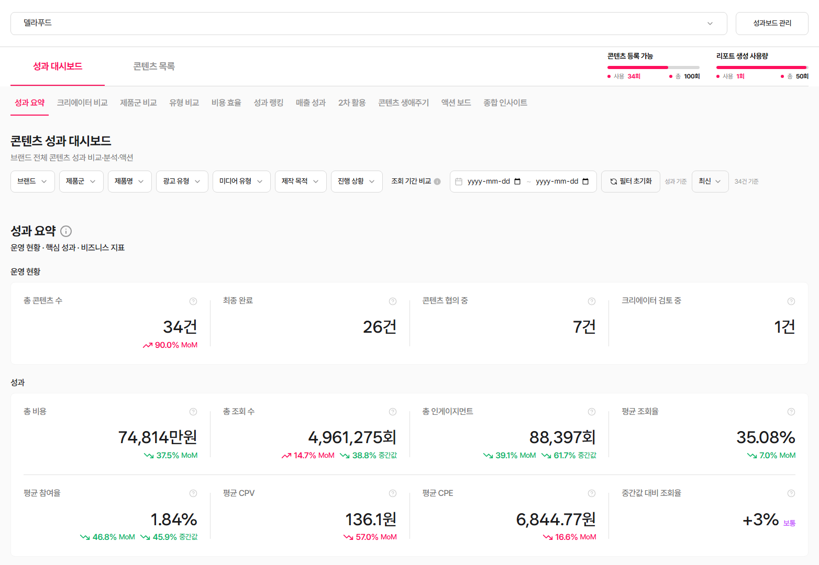Switch to 콘텐츠 목록 main tab
The width and height of the screenshot is (819, 565).
tap(154, 66)
